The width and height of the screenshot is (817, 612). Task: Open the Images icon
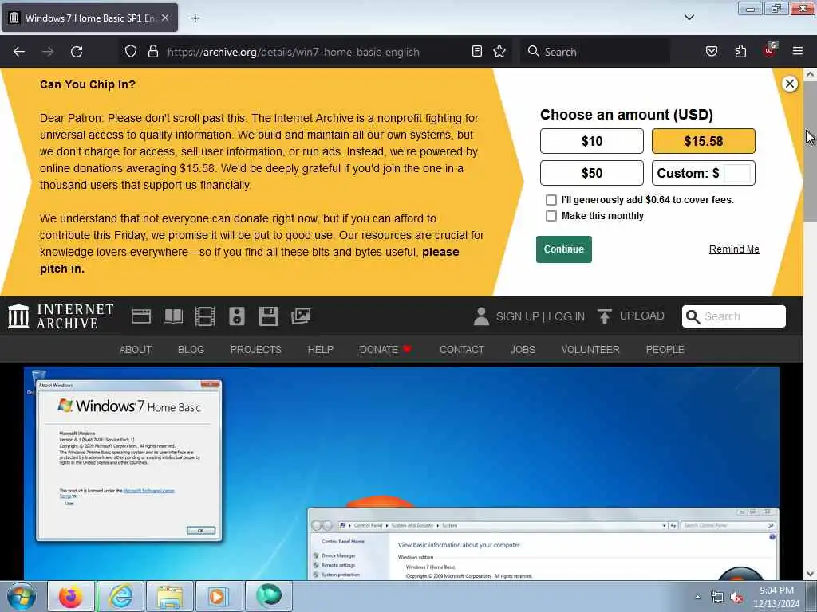pyautogui.click(x=301, y=316)
